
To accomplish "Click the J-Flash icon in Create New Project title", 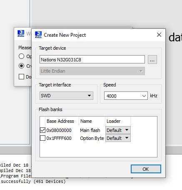I will [x=38, y=35].
